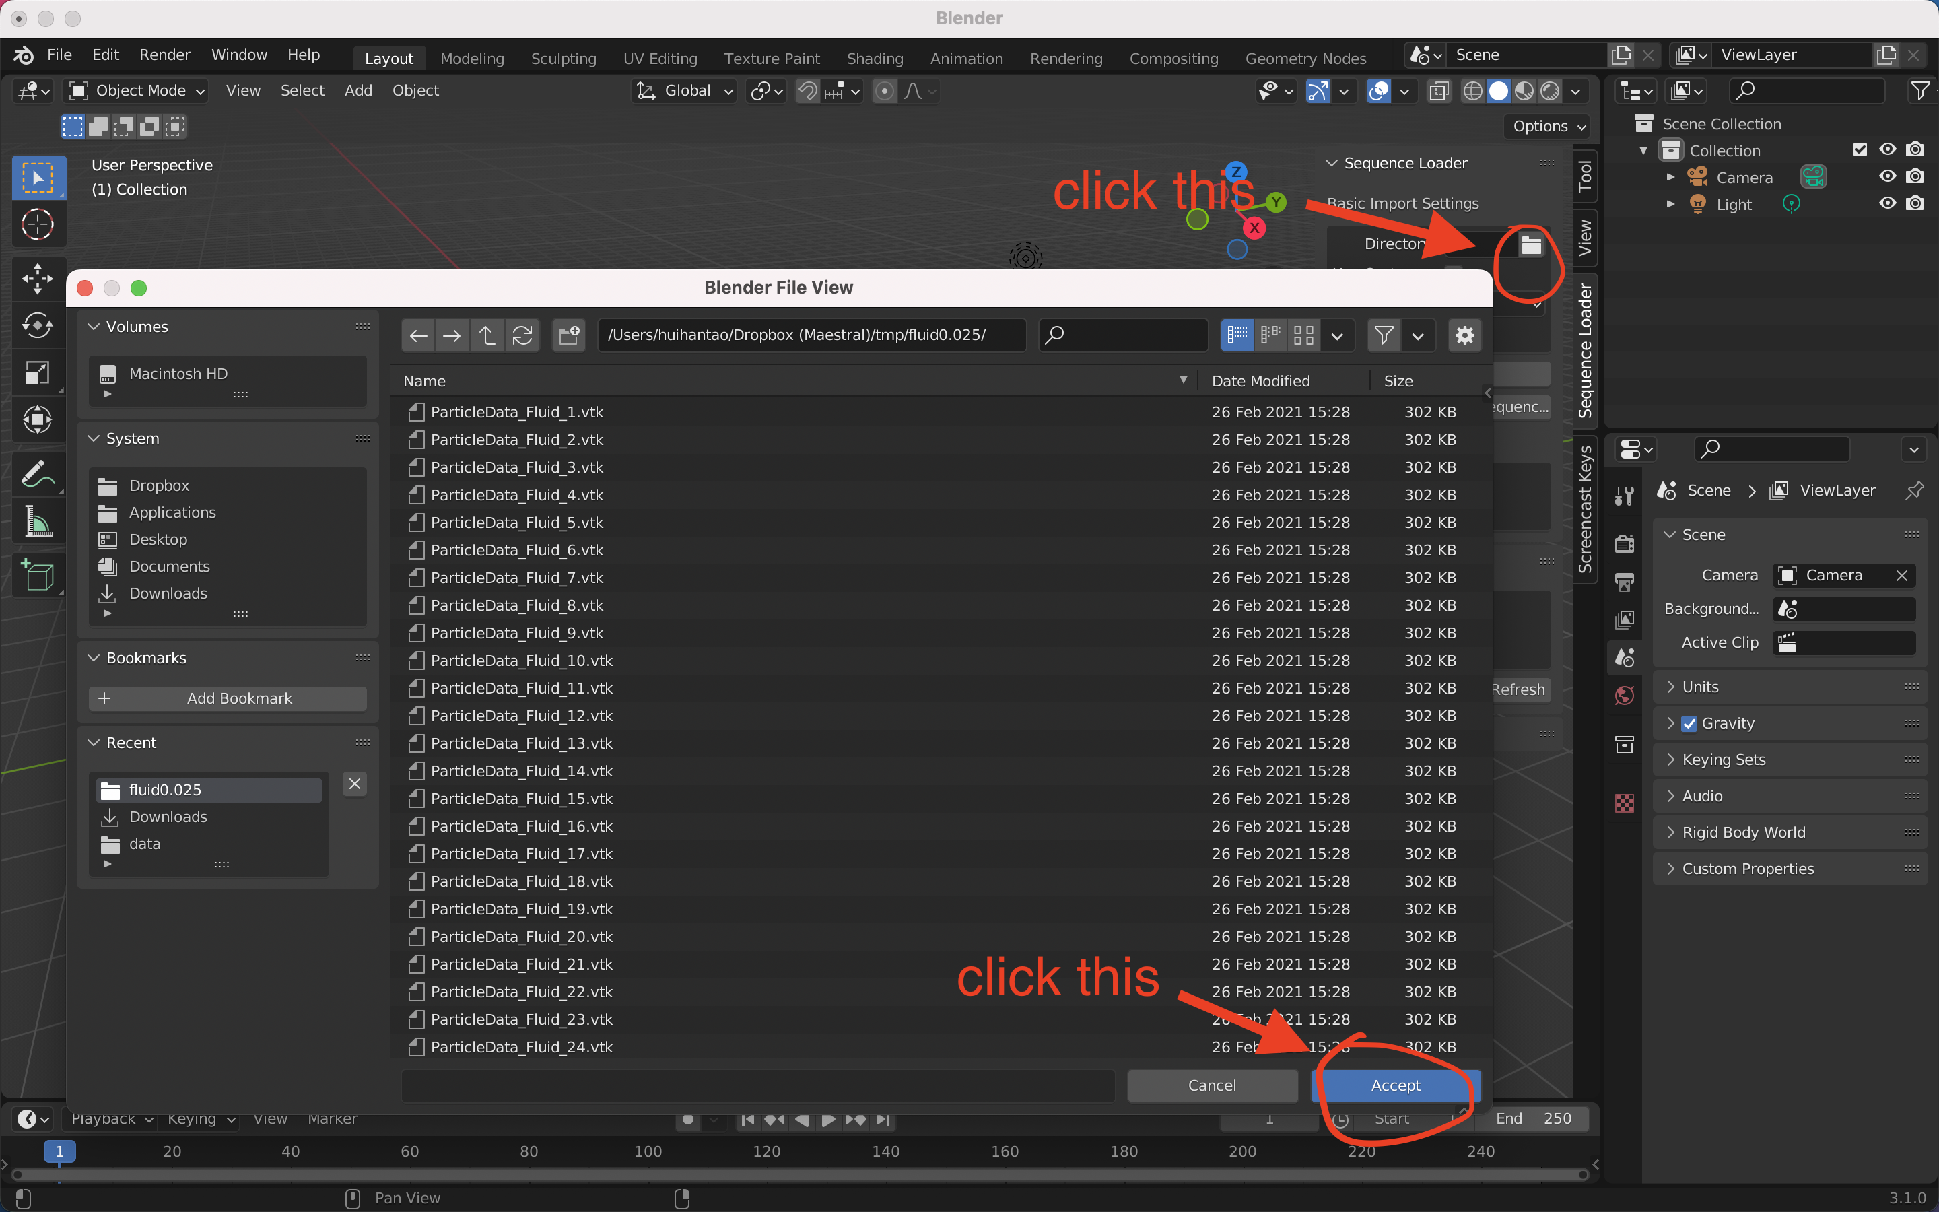This screenshot has height=1212, width=1939.
Task: Switch to thumbnail display mode
Action: click(x=1303, y=335)
